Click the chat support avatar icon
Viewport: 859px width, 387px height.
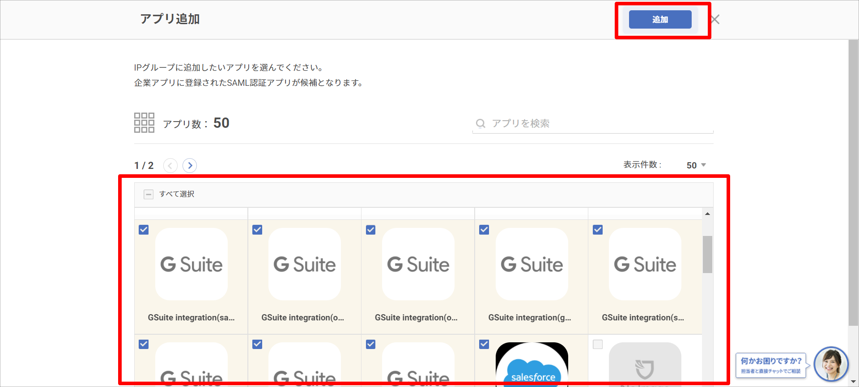(x=831, y=364)
